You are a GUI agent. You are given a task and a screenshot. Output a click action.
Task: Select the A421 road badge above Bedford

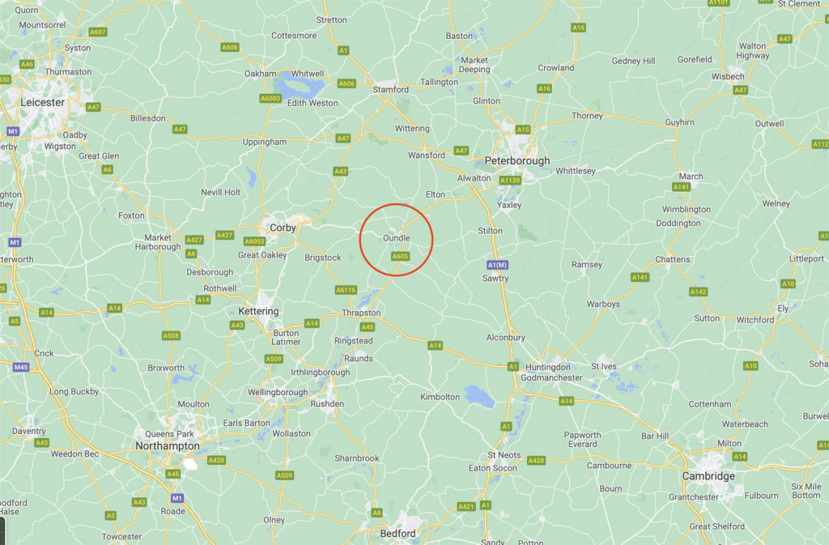click(x=466, y=506)
